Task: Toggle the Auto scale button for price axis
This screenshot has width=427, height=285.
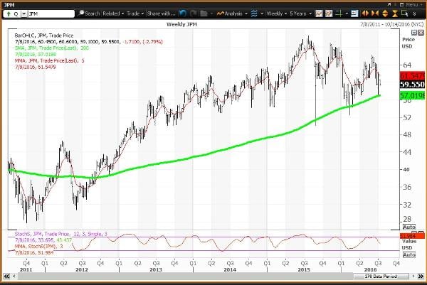Action: pyautogui.click(x=409, y=227)
